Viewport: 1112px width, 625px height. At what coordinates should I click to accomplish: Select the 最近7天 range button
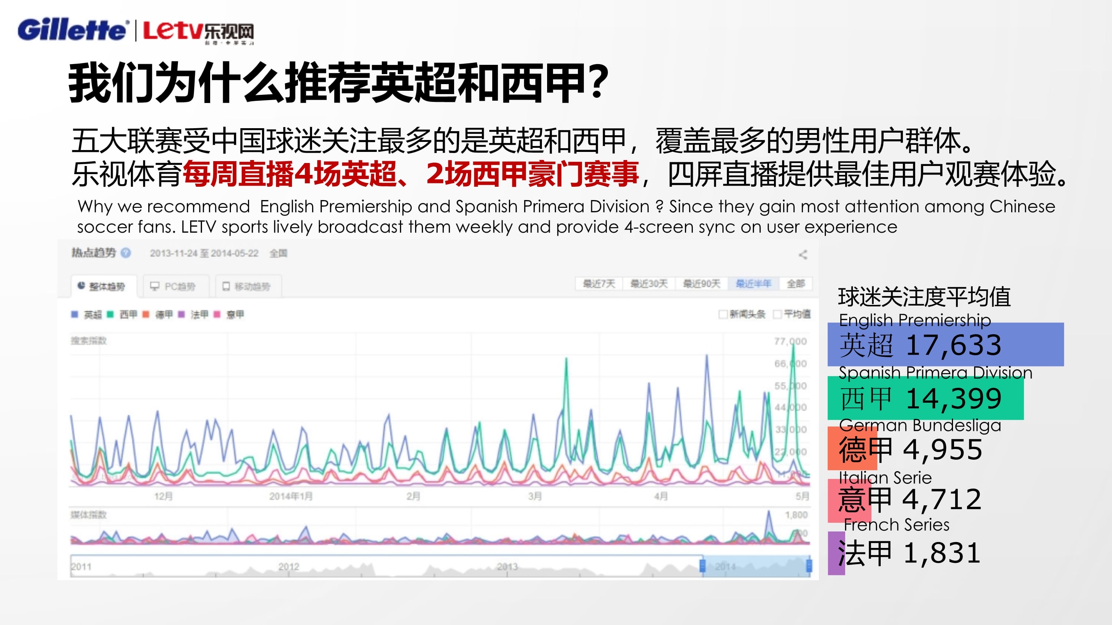[598, 284]
